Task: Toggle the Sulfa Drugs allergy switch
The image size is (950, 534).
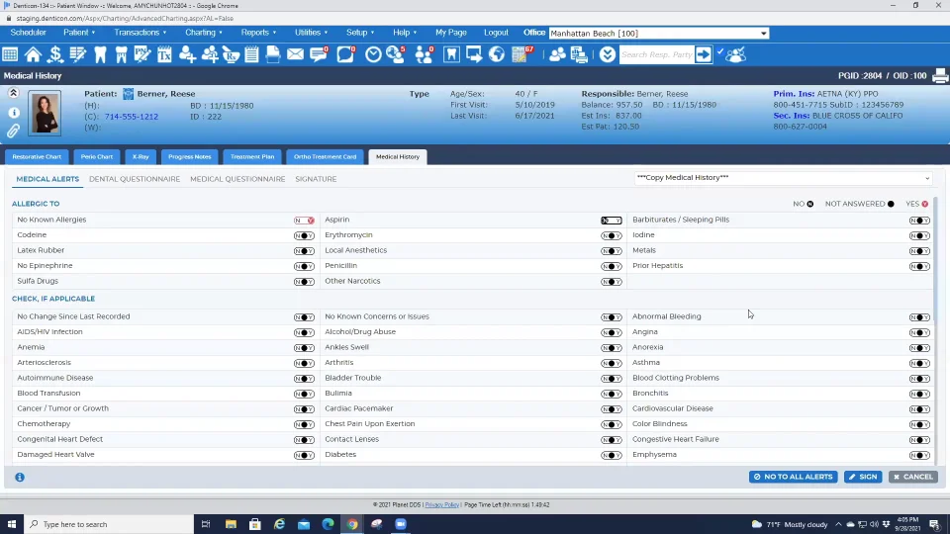Action: point(304,282)
